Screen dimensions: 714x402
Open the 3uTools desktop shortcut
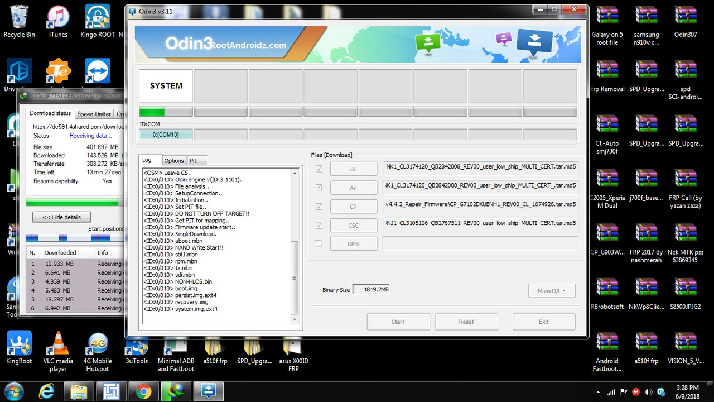pos(137,352)
